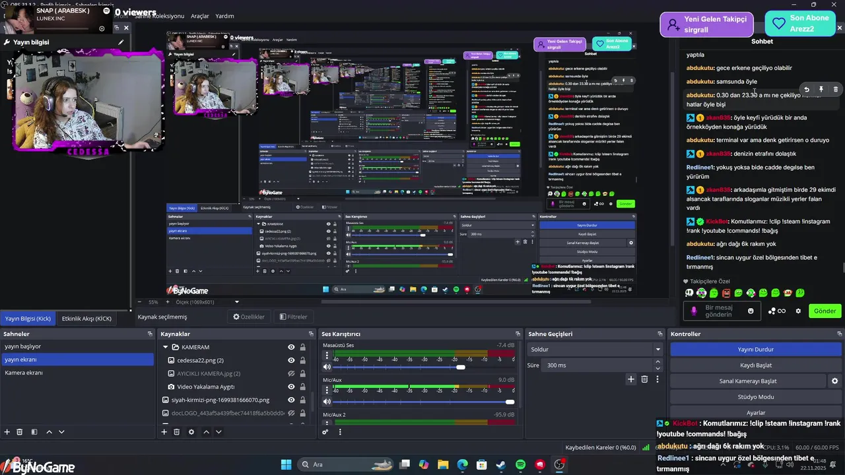Image resolution: width=845 pixels, height=475 pixels.
Task: Open emoji picker in chat message box
Action: (751, 311)
